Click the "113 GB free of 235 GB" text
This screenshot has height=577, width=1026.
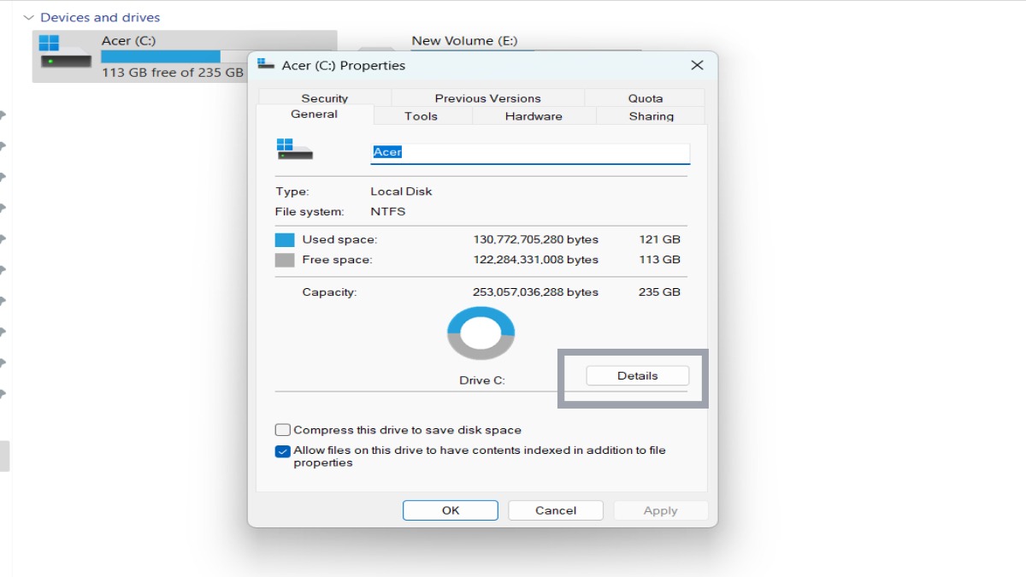(x=173, y=73)
